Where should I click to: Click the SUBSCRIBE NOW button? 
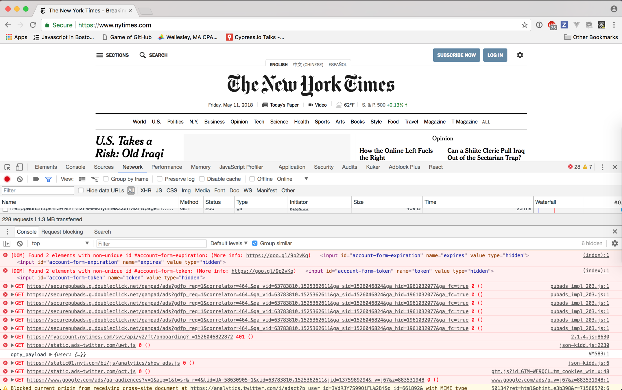coord(456,55)
